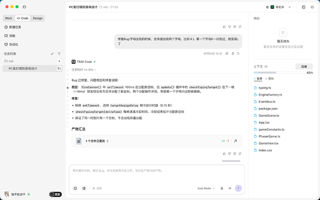The width and height of the screenshot is (320, 200).
Task: Open the index.css file
Action: 263,150
